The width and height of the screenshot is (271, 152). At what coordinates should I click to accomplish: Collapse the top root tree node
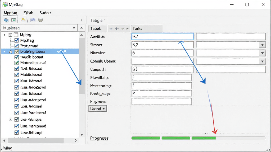click(4, 35)
